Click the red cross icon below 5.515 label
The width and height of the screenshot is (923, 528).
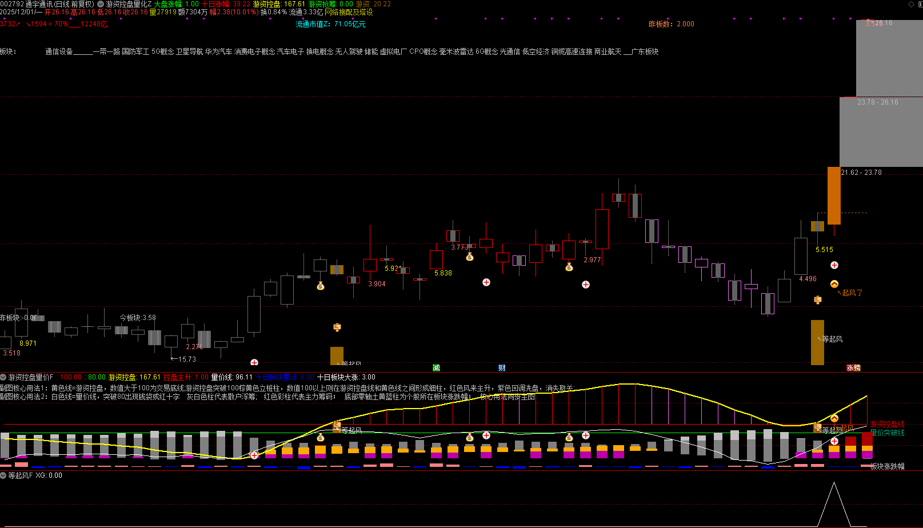click(x=834, y=265)
